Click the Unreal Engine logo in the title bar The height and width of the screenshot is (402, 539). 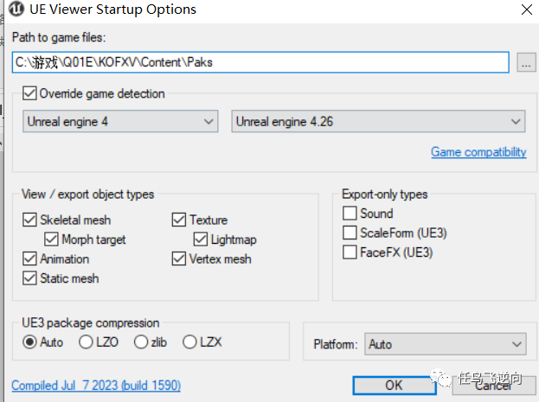pos(16,9)
